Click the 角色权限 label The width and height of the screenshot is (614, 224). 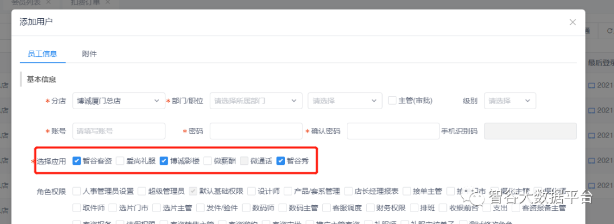point(51,192)
